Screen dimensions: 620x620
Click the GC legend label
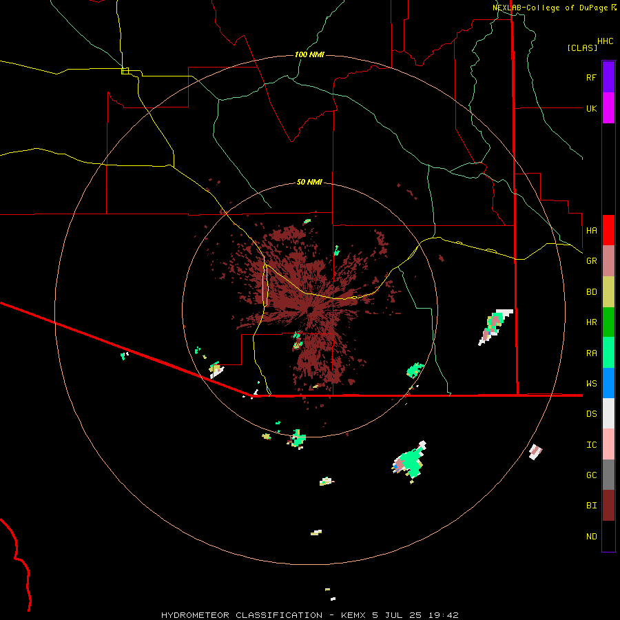tap(591, 475)
